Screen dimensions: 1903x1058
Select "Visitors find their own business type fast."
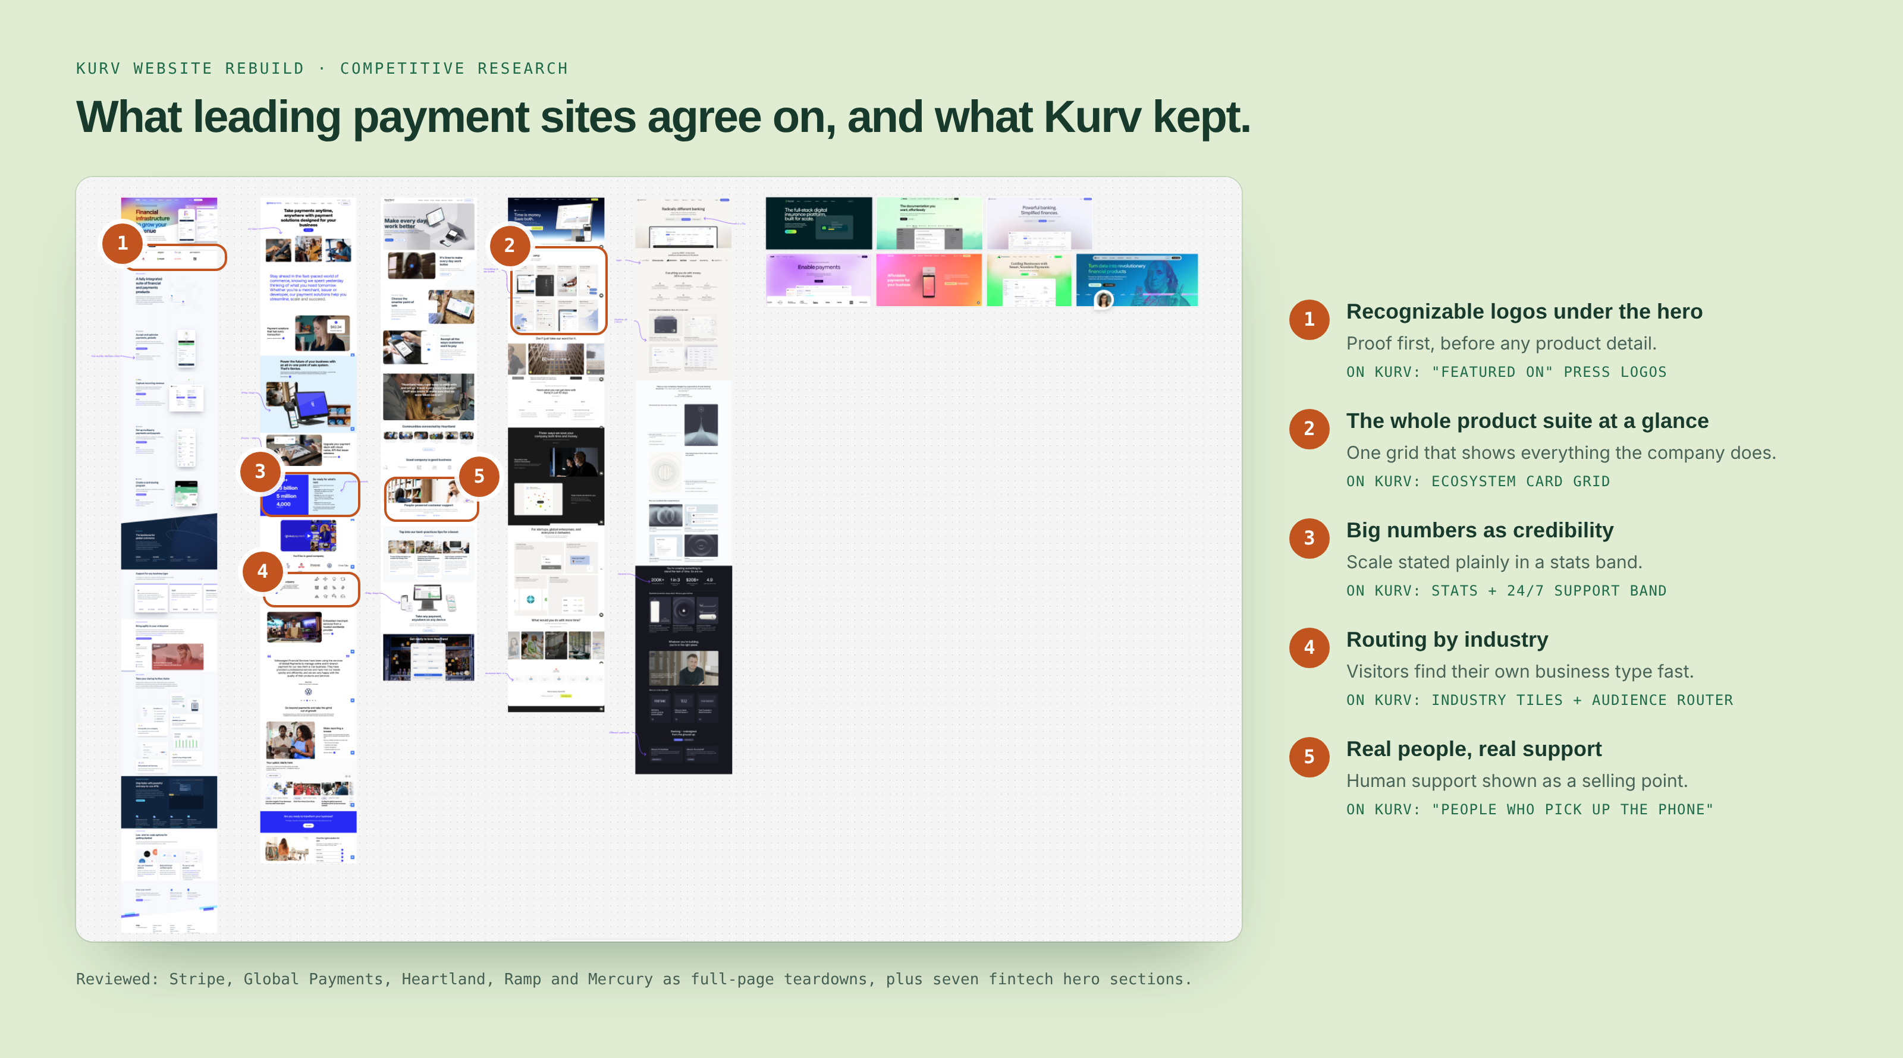point(1519,671)
